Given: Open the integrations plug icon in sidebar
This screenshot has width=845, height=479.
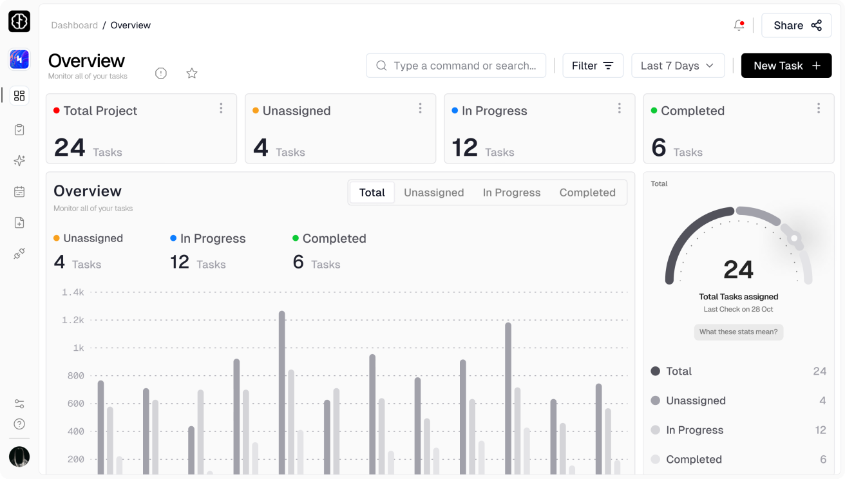Looking at the screenshot, I should [19, 254].
